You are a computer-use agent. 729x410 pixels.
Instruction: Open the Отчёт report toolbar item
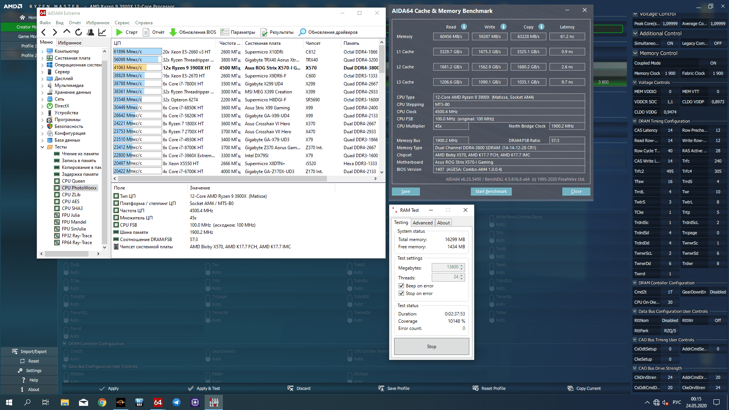(153, 32)
